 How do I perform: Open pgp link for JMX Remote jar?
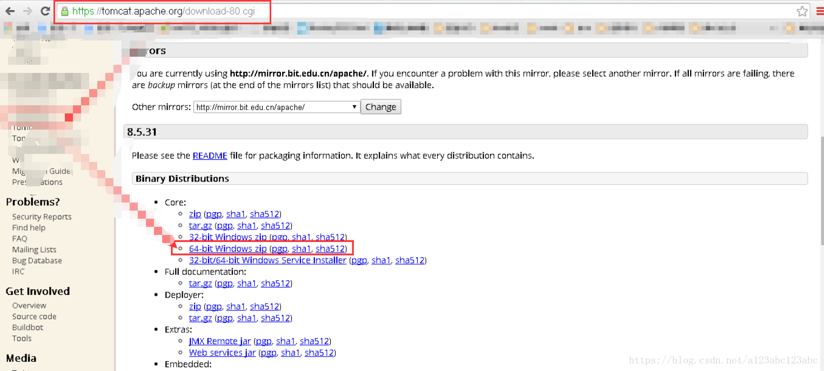264,341
